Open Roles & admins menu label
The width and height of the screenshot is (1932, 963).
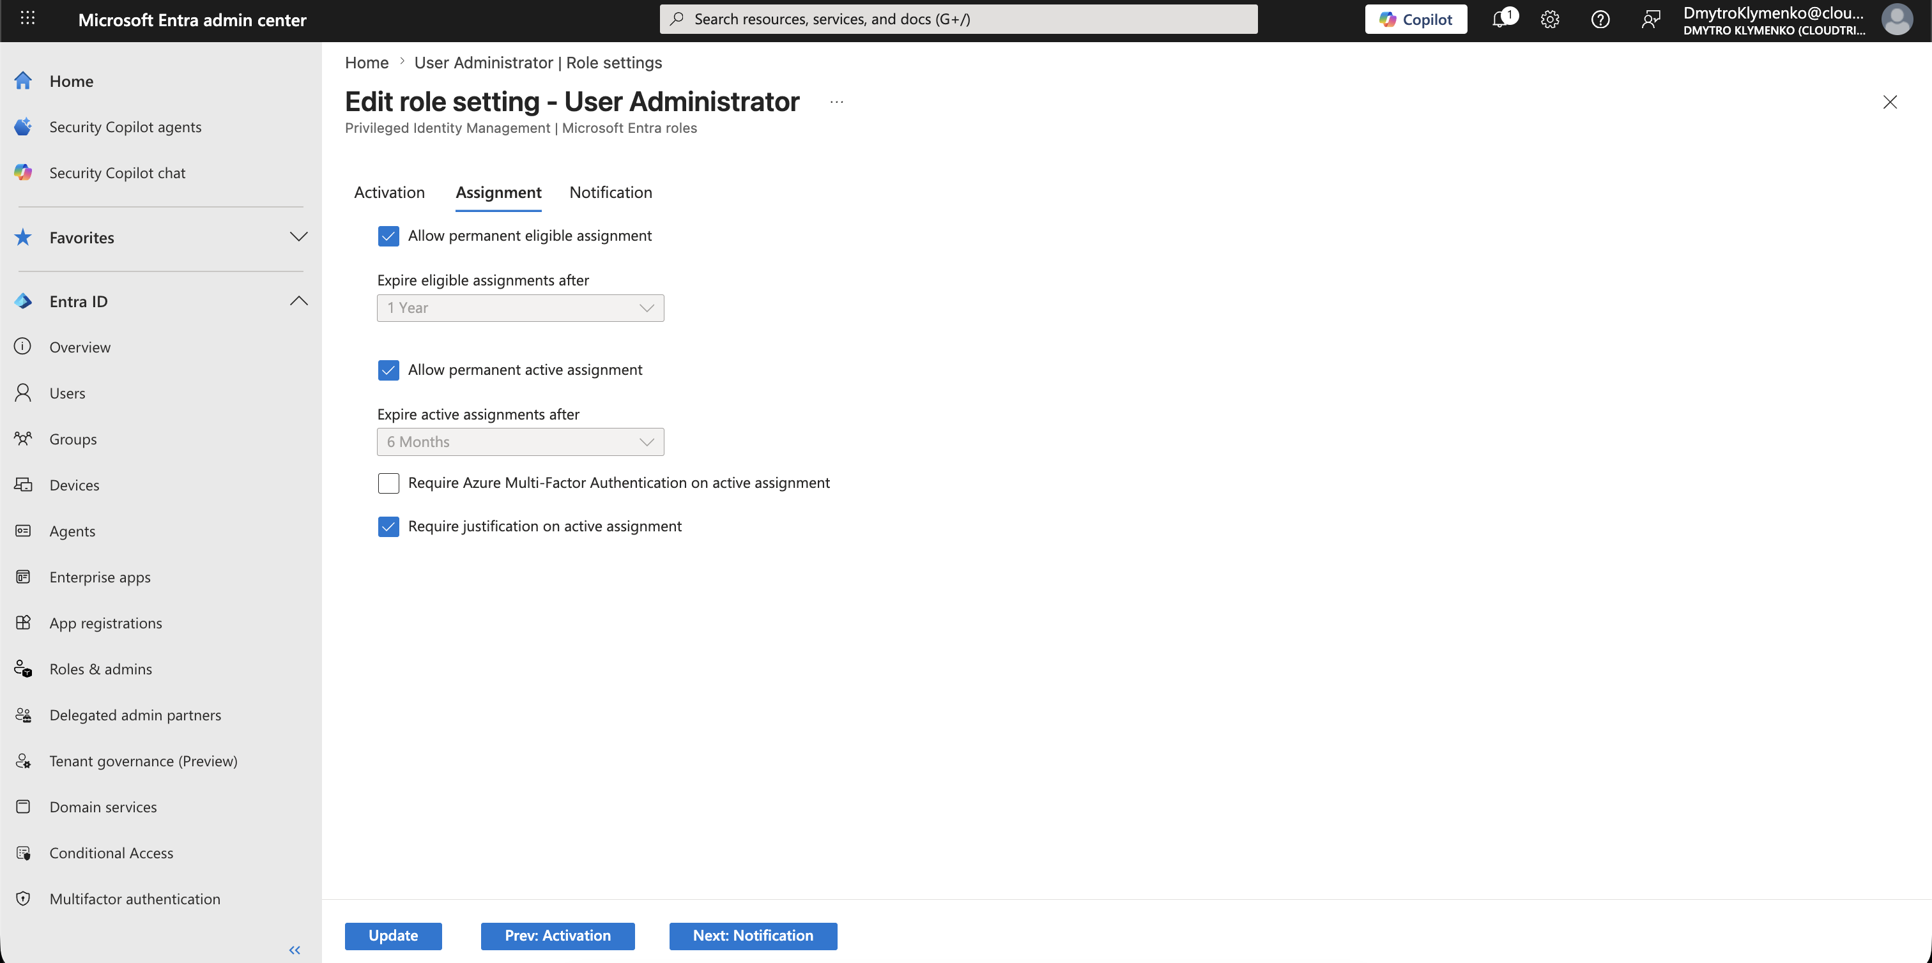click(100, 669)
